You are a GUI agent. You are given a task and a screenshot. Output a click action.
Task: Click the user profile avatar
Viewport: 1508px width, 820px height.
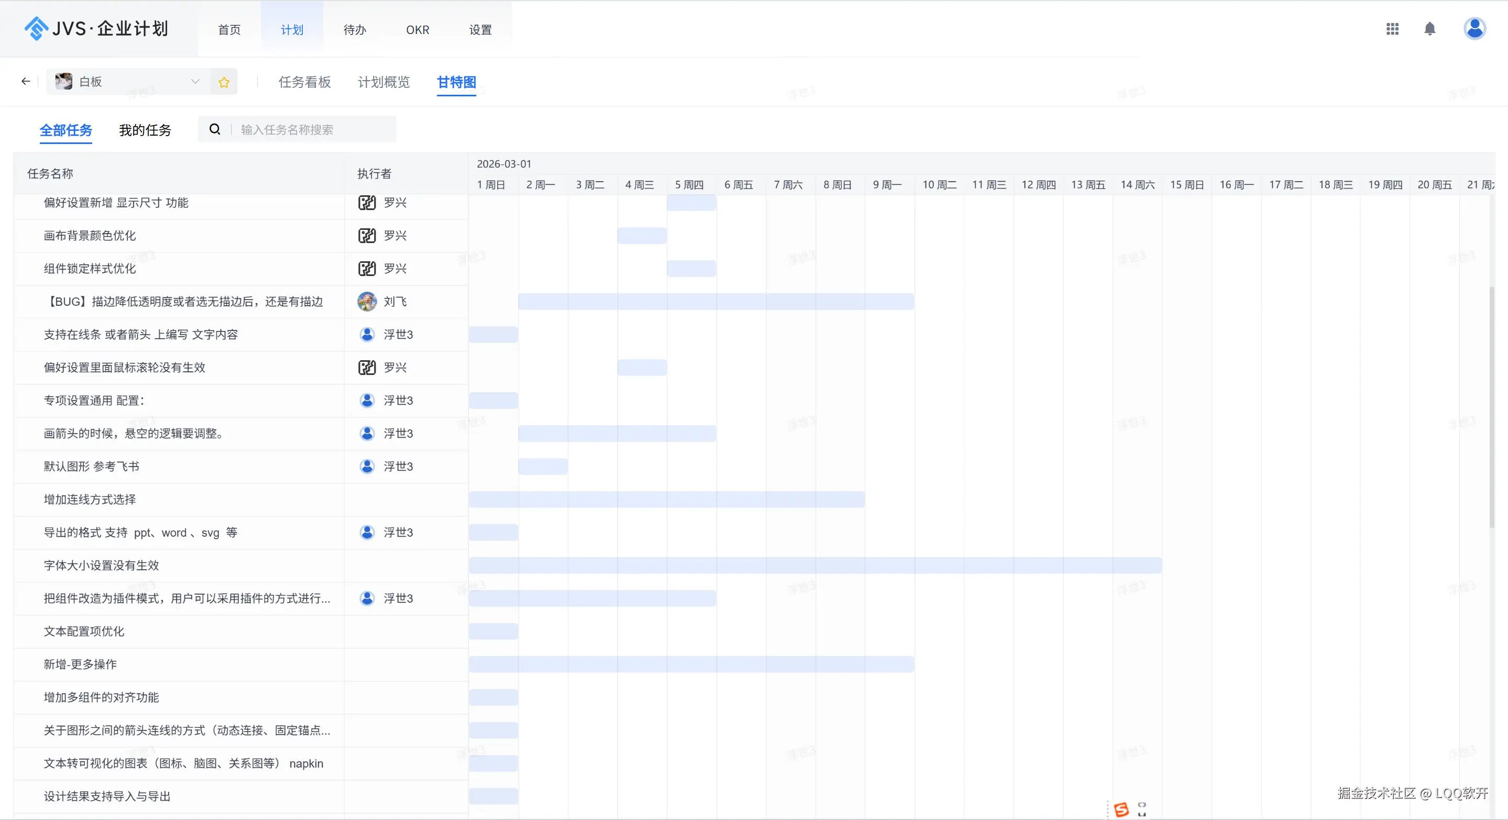coord(1474,29)
